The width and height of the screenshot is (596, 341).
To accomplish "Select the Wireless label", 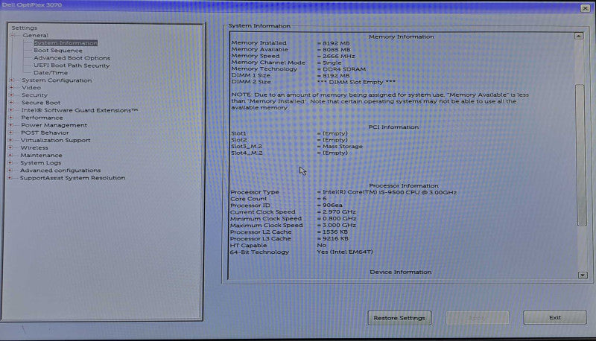I will (x=34, y=147).
